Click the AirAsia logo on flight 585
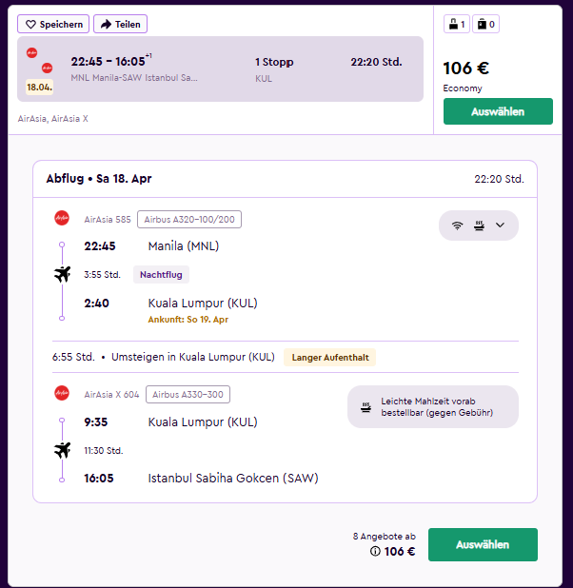Viewport: 573px width, 588px height. pos(62,218)
